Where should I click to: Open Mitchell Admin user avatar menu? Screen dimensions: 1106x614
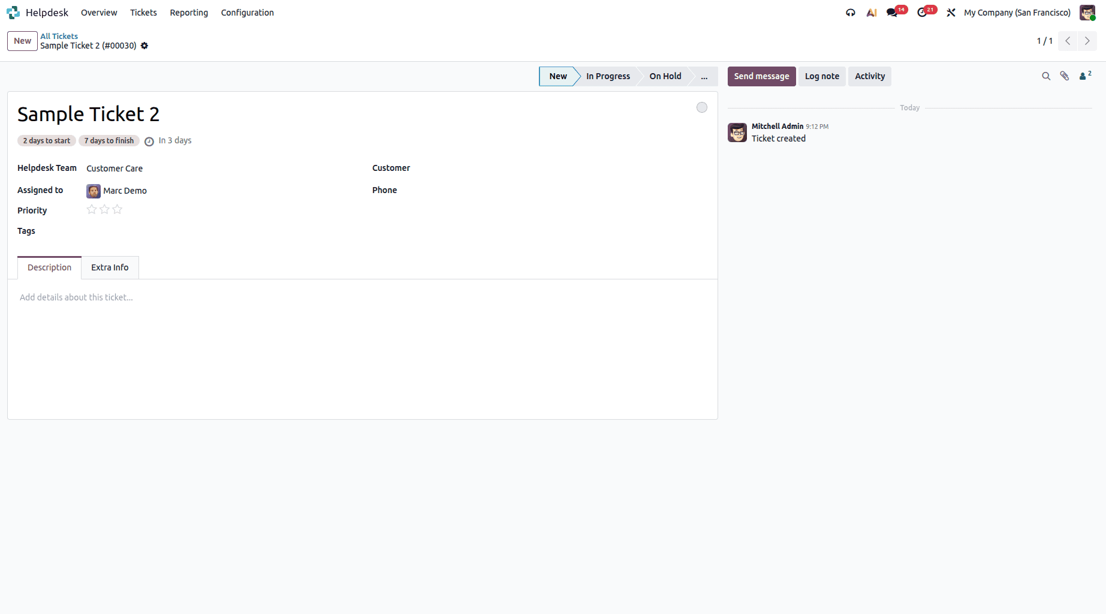(1087, 13)
